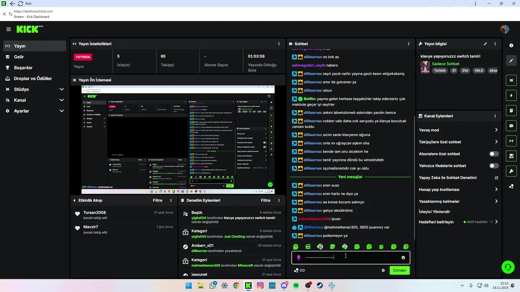
Task: Open the info icon in the right rail
Action: pos(511,45)
